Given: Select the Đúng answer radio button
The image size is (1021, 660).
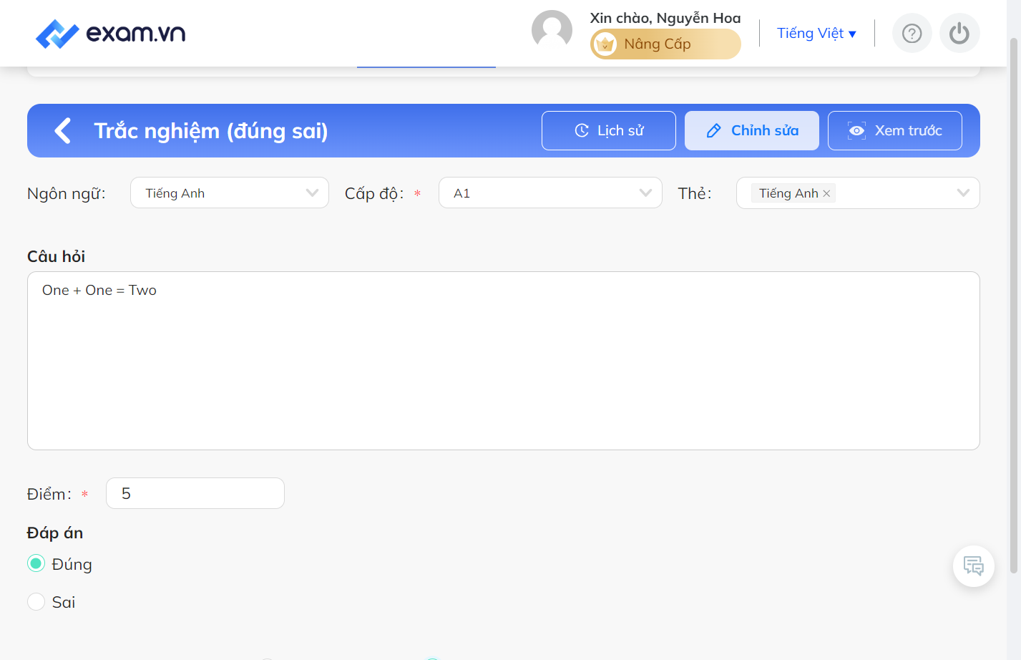Looking at the screenshot, I should click(x=36, y=563).
